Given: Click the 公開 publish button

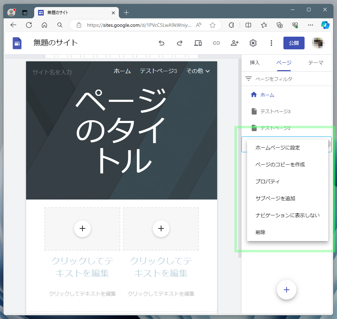Looking at the screenshot, I should pos(294,43).
